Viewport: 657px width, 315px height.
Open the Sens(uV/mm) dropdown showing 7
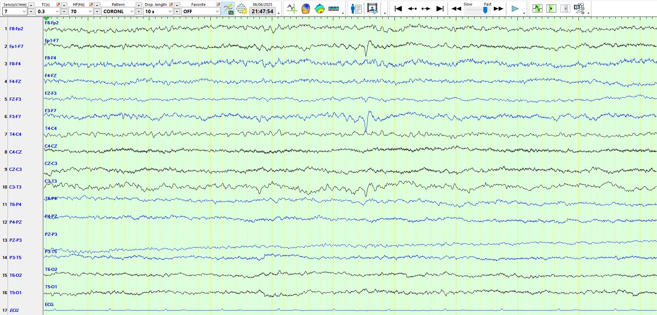[x=15, y=11]
